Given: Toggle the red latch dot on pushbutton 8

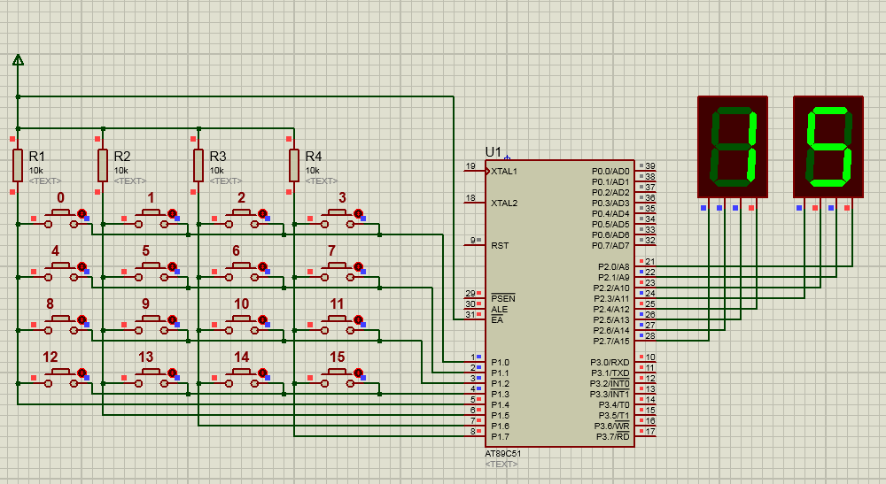Looking at the screenshot, I should click(82, 319).
